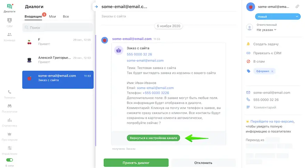Open Алексей Григорьев conversation in list
Image resolution: width=305 pixels, height=168 pixels.
pyautogui.click(x=58, y=60)
